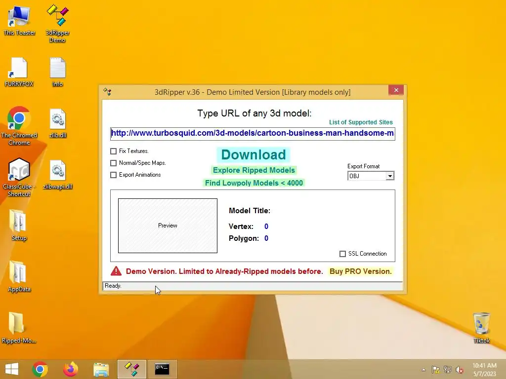Click Find Lowpoly Models < 4000
Screen dimensions: 506x379
tap(254, 183)
